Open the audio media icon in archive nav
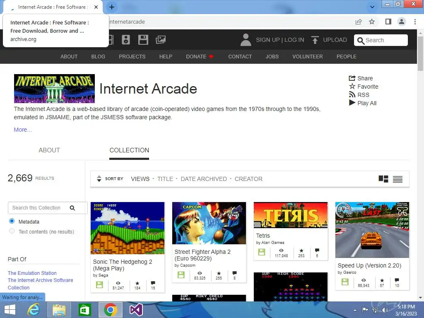The image size is (424, 318). click(x=126, y=40)
